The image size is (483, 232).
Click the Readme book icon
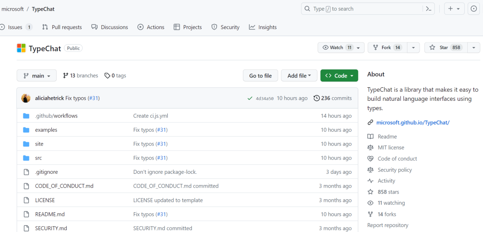point(370,136)
